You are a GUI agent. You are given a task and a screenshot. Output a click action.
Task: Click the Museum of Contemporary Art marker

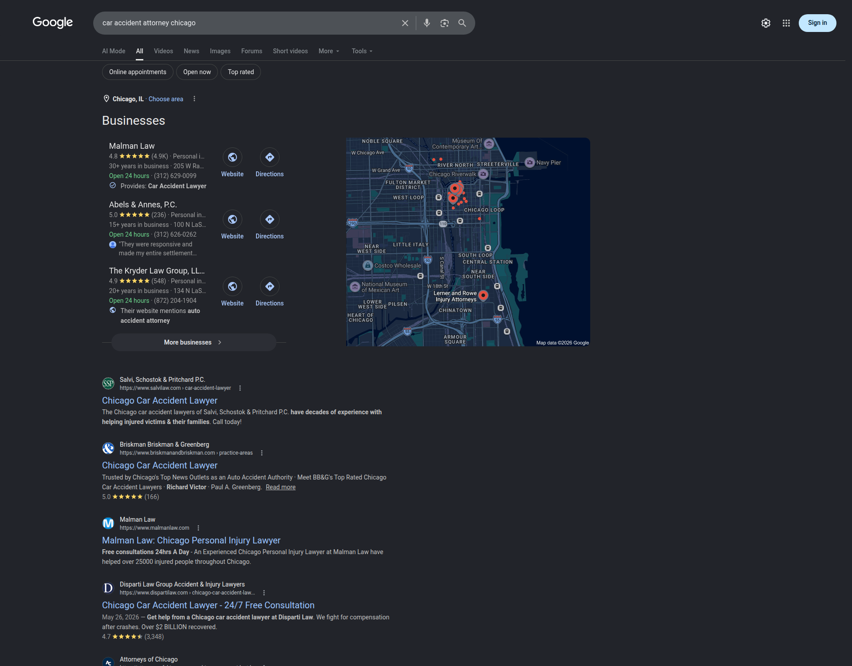pos(489,144)
